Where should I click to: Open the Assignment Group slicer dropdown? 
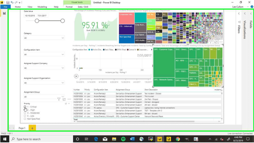44,97
